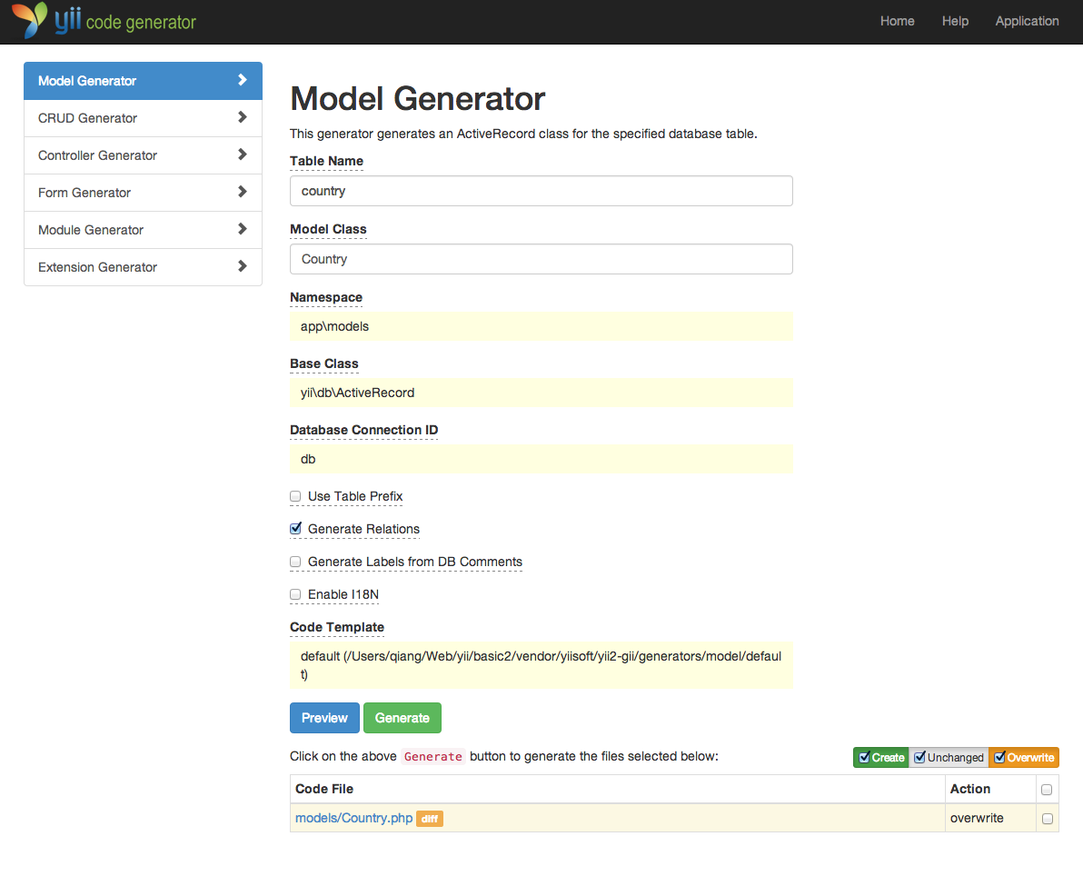Image resolution: width=1083 pixels, height=876 pixels.
Task: Click the Yii code generator logo
Action: tap(104, 21)
